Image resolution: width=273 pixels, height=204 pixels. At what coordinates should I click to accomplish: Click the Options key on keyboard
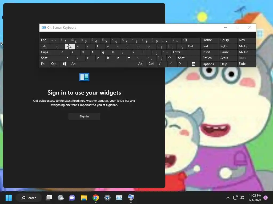pos(210,64)
